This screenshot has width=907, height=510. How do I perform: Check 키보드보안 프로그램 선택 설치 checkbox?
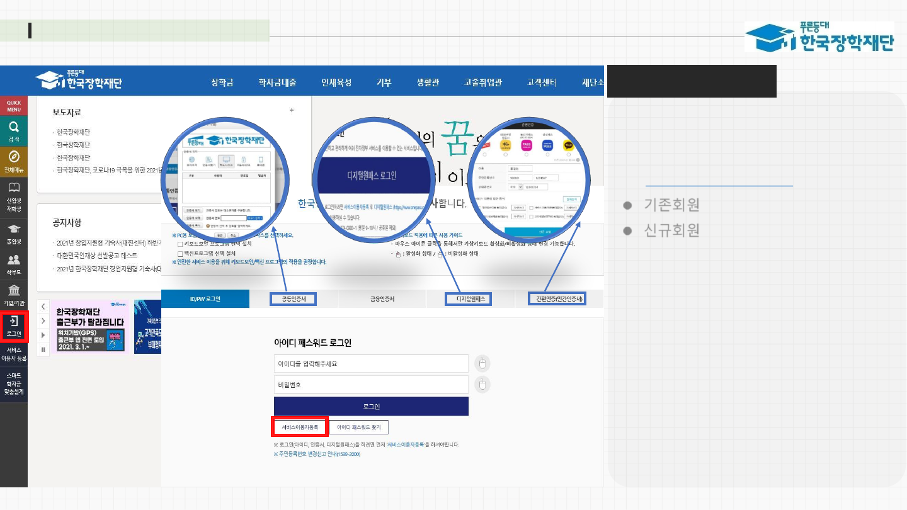click(x=180, y=244)
